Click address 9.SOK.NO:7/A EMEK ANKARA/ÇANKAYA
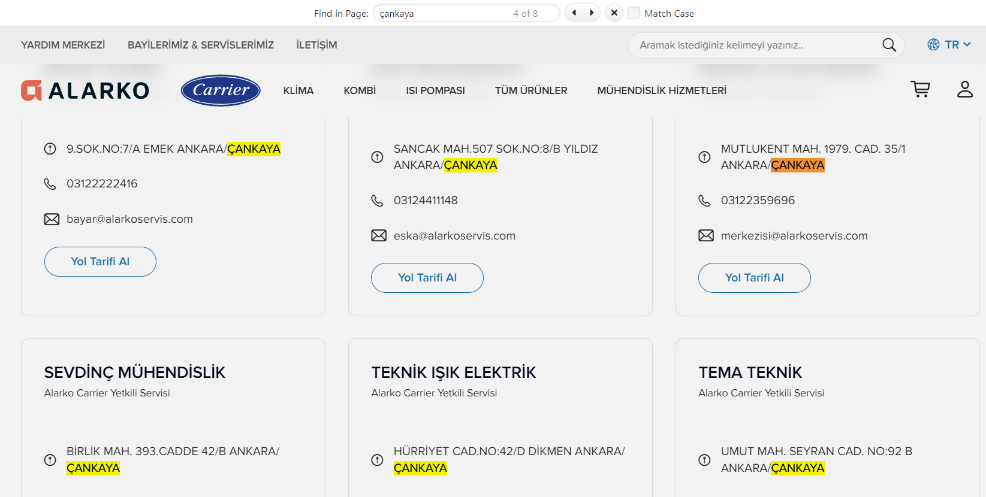Image resolution: width=986 pixels, height=497 pixels. [x=173, y=149]
